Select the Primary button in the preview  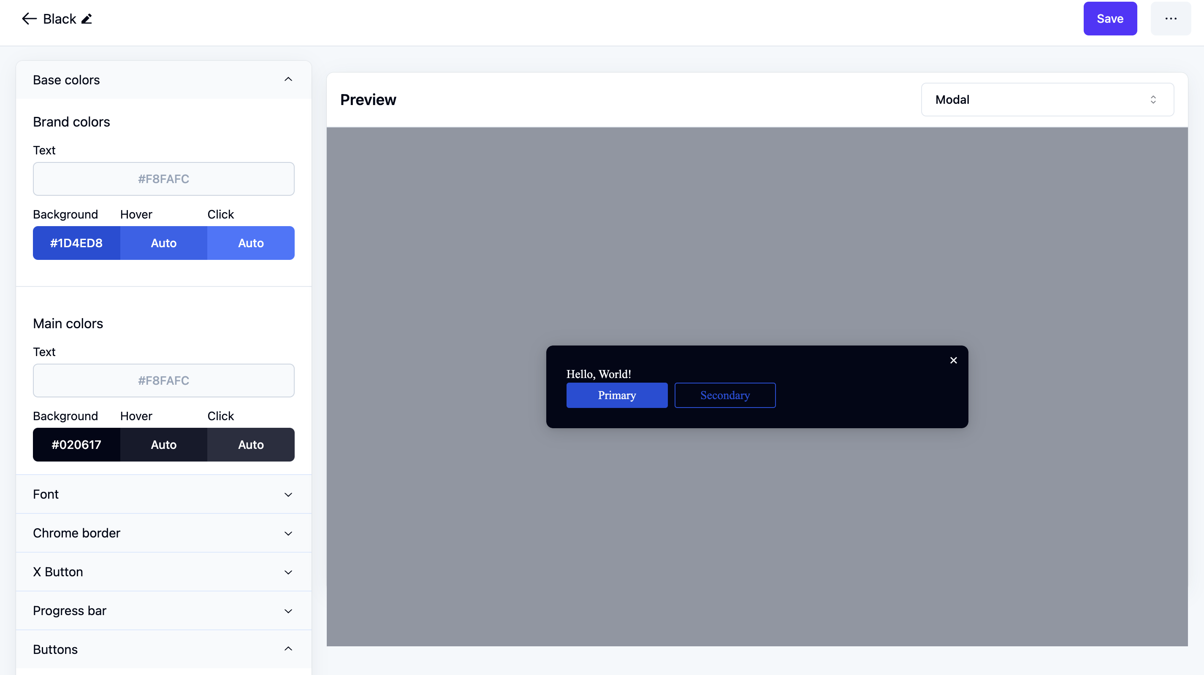[x=616, y=395]
